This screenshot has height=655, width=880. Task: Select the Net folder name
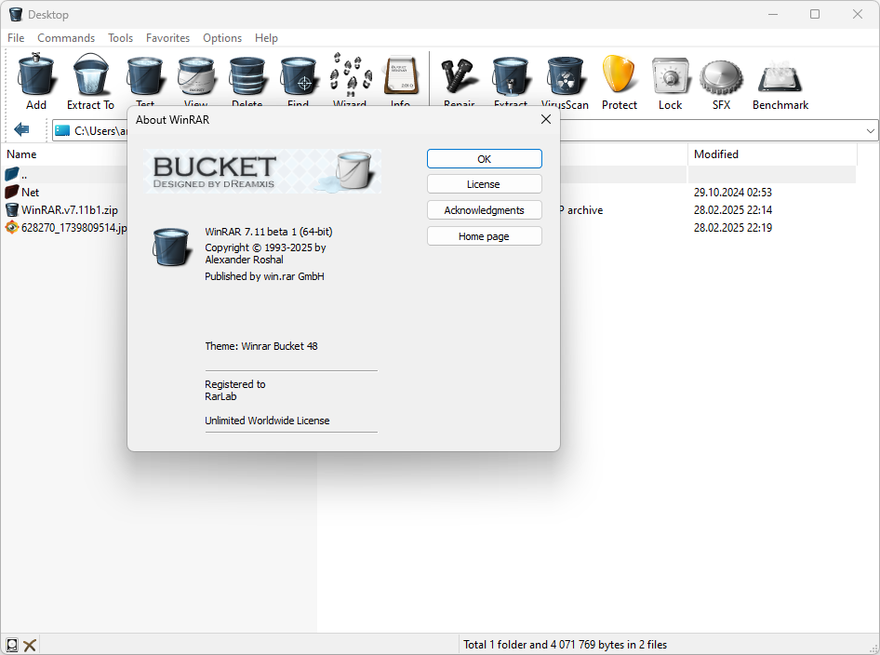coord(31,192)
